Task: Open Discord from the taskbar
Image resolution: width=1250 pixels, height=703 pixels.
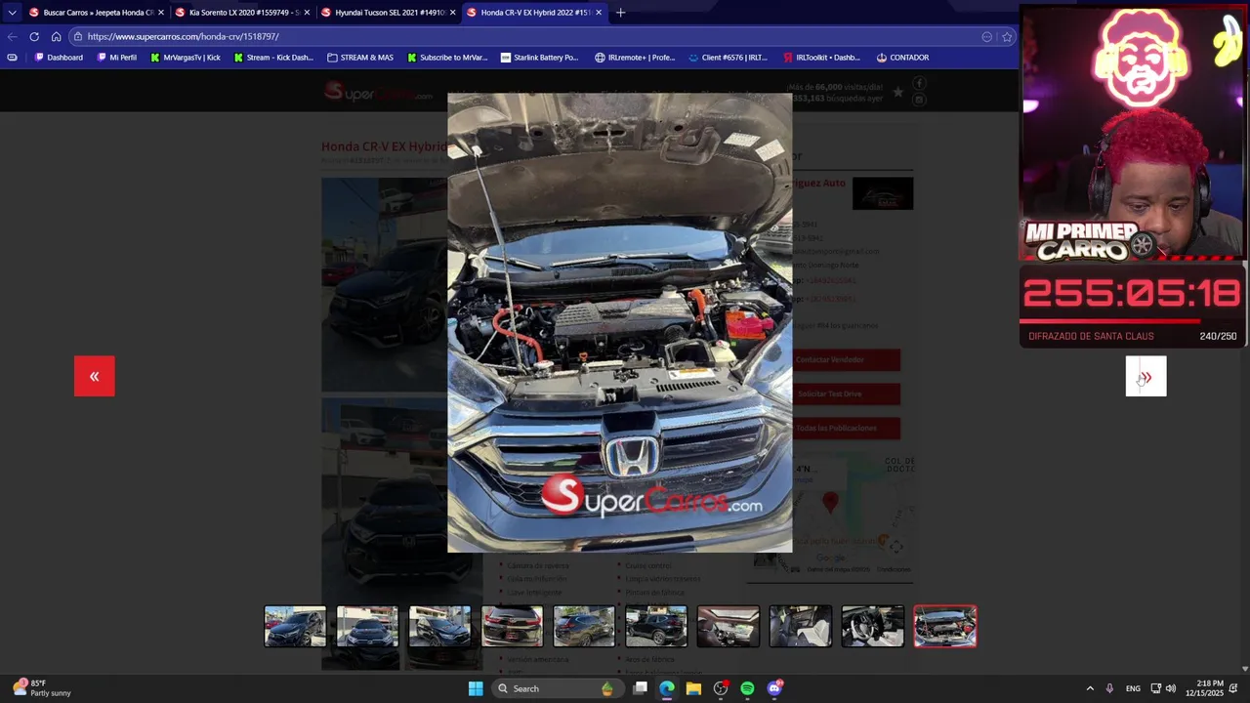Action: (774, 688)
